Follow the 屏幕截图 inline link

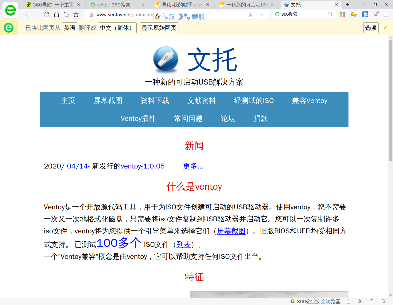point(231,231)
